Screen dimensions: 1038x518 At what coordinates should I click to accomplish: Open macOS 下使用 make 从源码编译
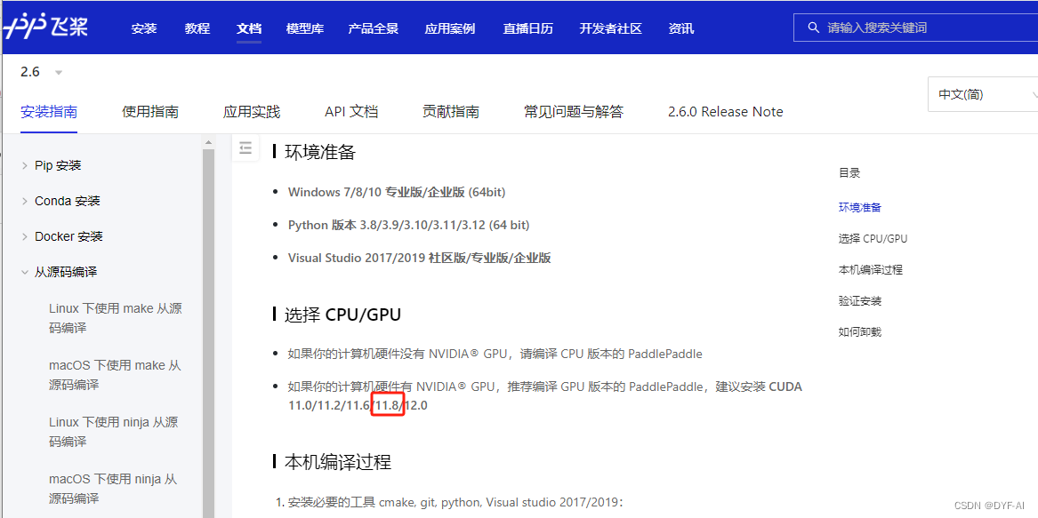[116, 375]
